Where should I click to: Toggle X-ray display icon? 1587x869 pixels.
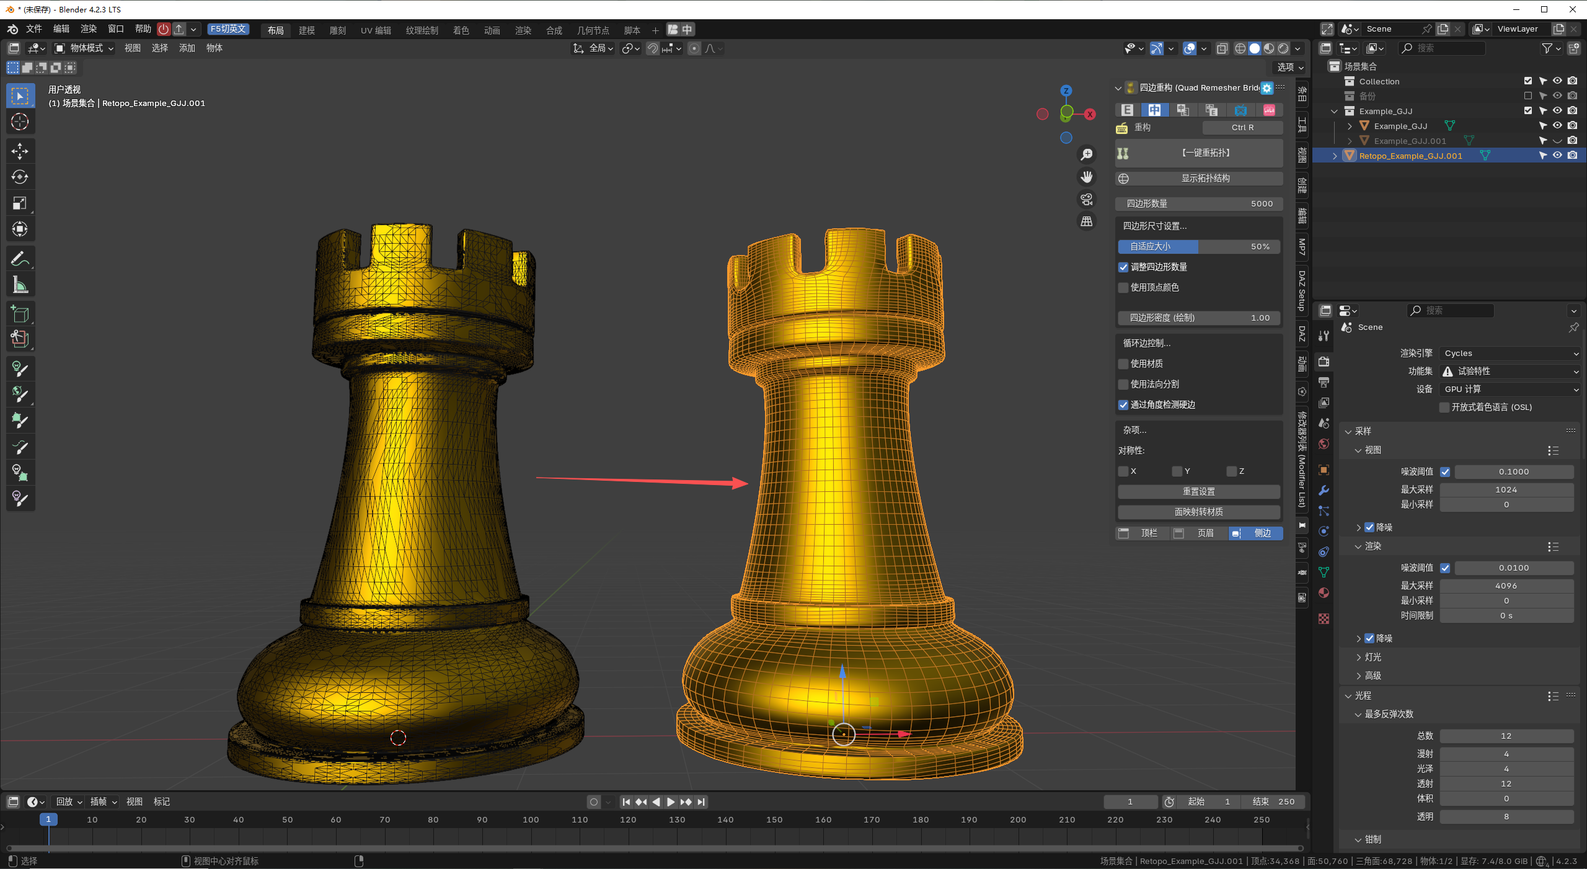tap(1222, 48)
